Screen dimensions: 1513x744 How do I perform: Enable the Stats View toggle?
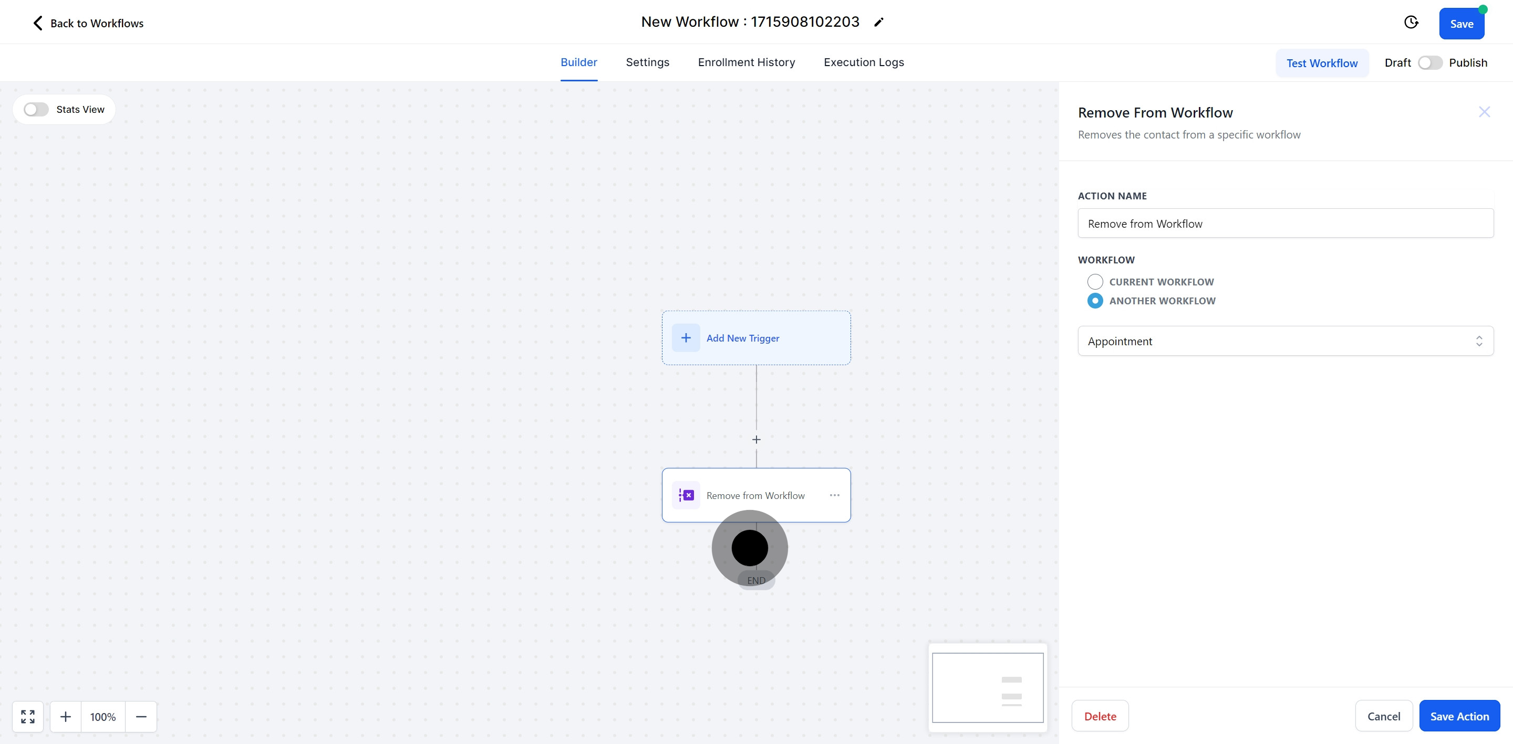pyautogui.click(x=36, y=110)
